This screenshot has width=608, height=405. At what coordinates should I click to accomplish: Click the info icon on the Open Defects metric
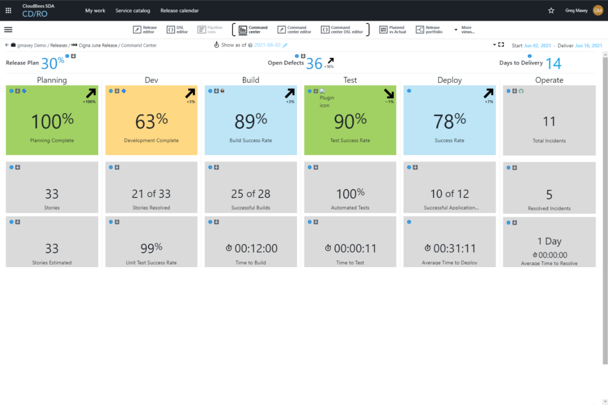297,56
